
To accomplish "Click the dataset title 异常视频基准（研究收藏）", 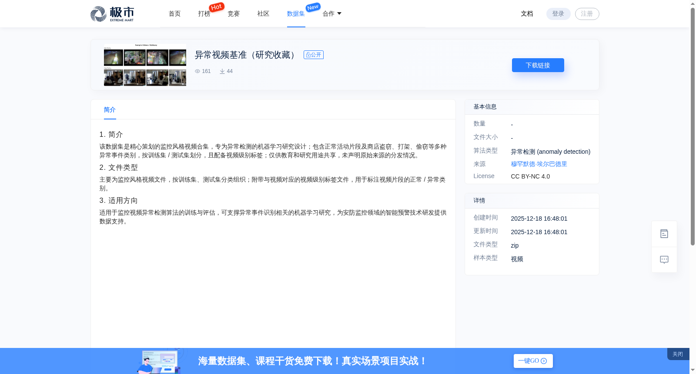I will click(247, 55).
